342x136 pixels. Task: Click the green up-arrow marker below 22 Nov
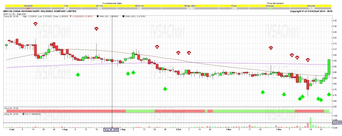click(x=263, y=92)
